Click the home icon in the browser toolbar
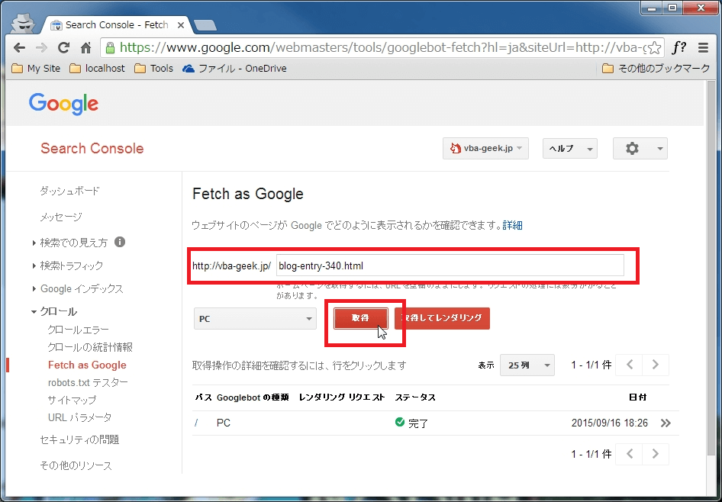The image size is (722, 502). pyautogui.click(x=86, y=47)
